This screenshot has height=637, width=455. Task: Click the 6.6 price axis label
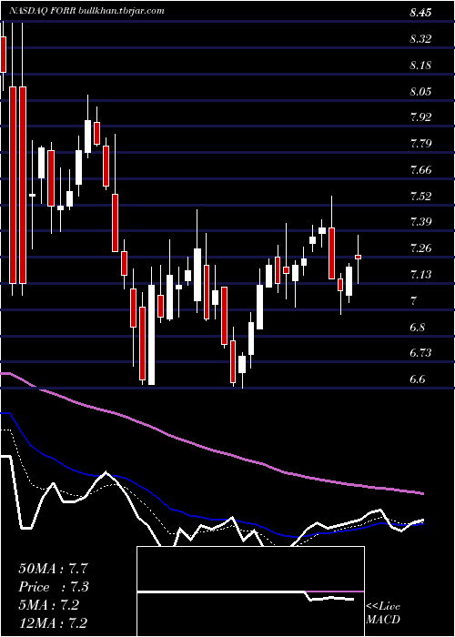click(x=417, y=379)
